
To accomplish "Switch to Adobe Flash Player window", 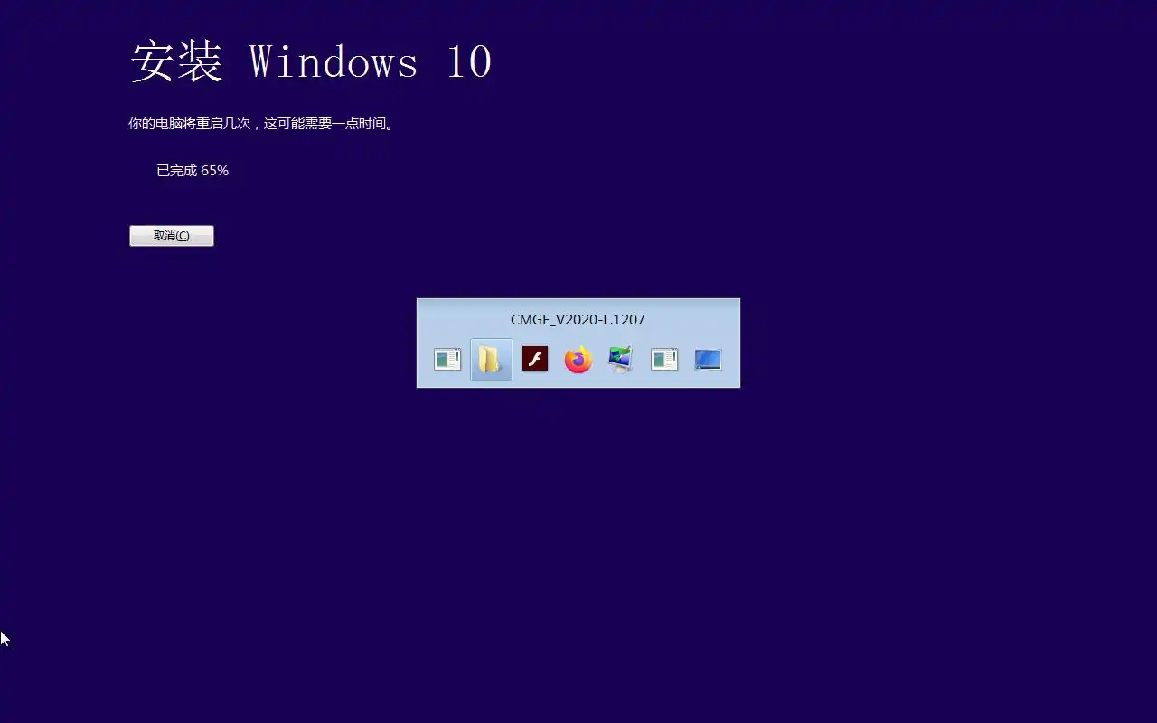I will tap(535, 360).
